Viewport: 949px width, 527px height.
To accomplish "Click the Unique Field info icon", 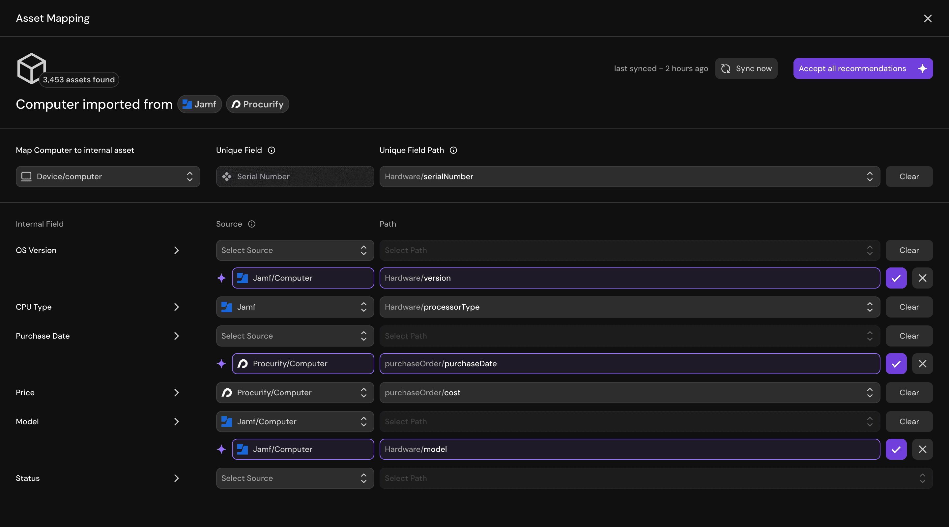I will pos(272,150).
